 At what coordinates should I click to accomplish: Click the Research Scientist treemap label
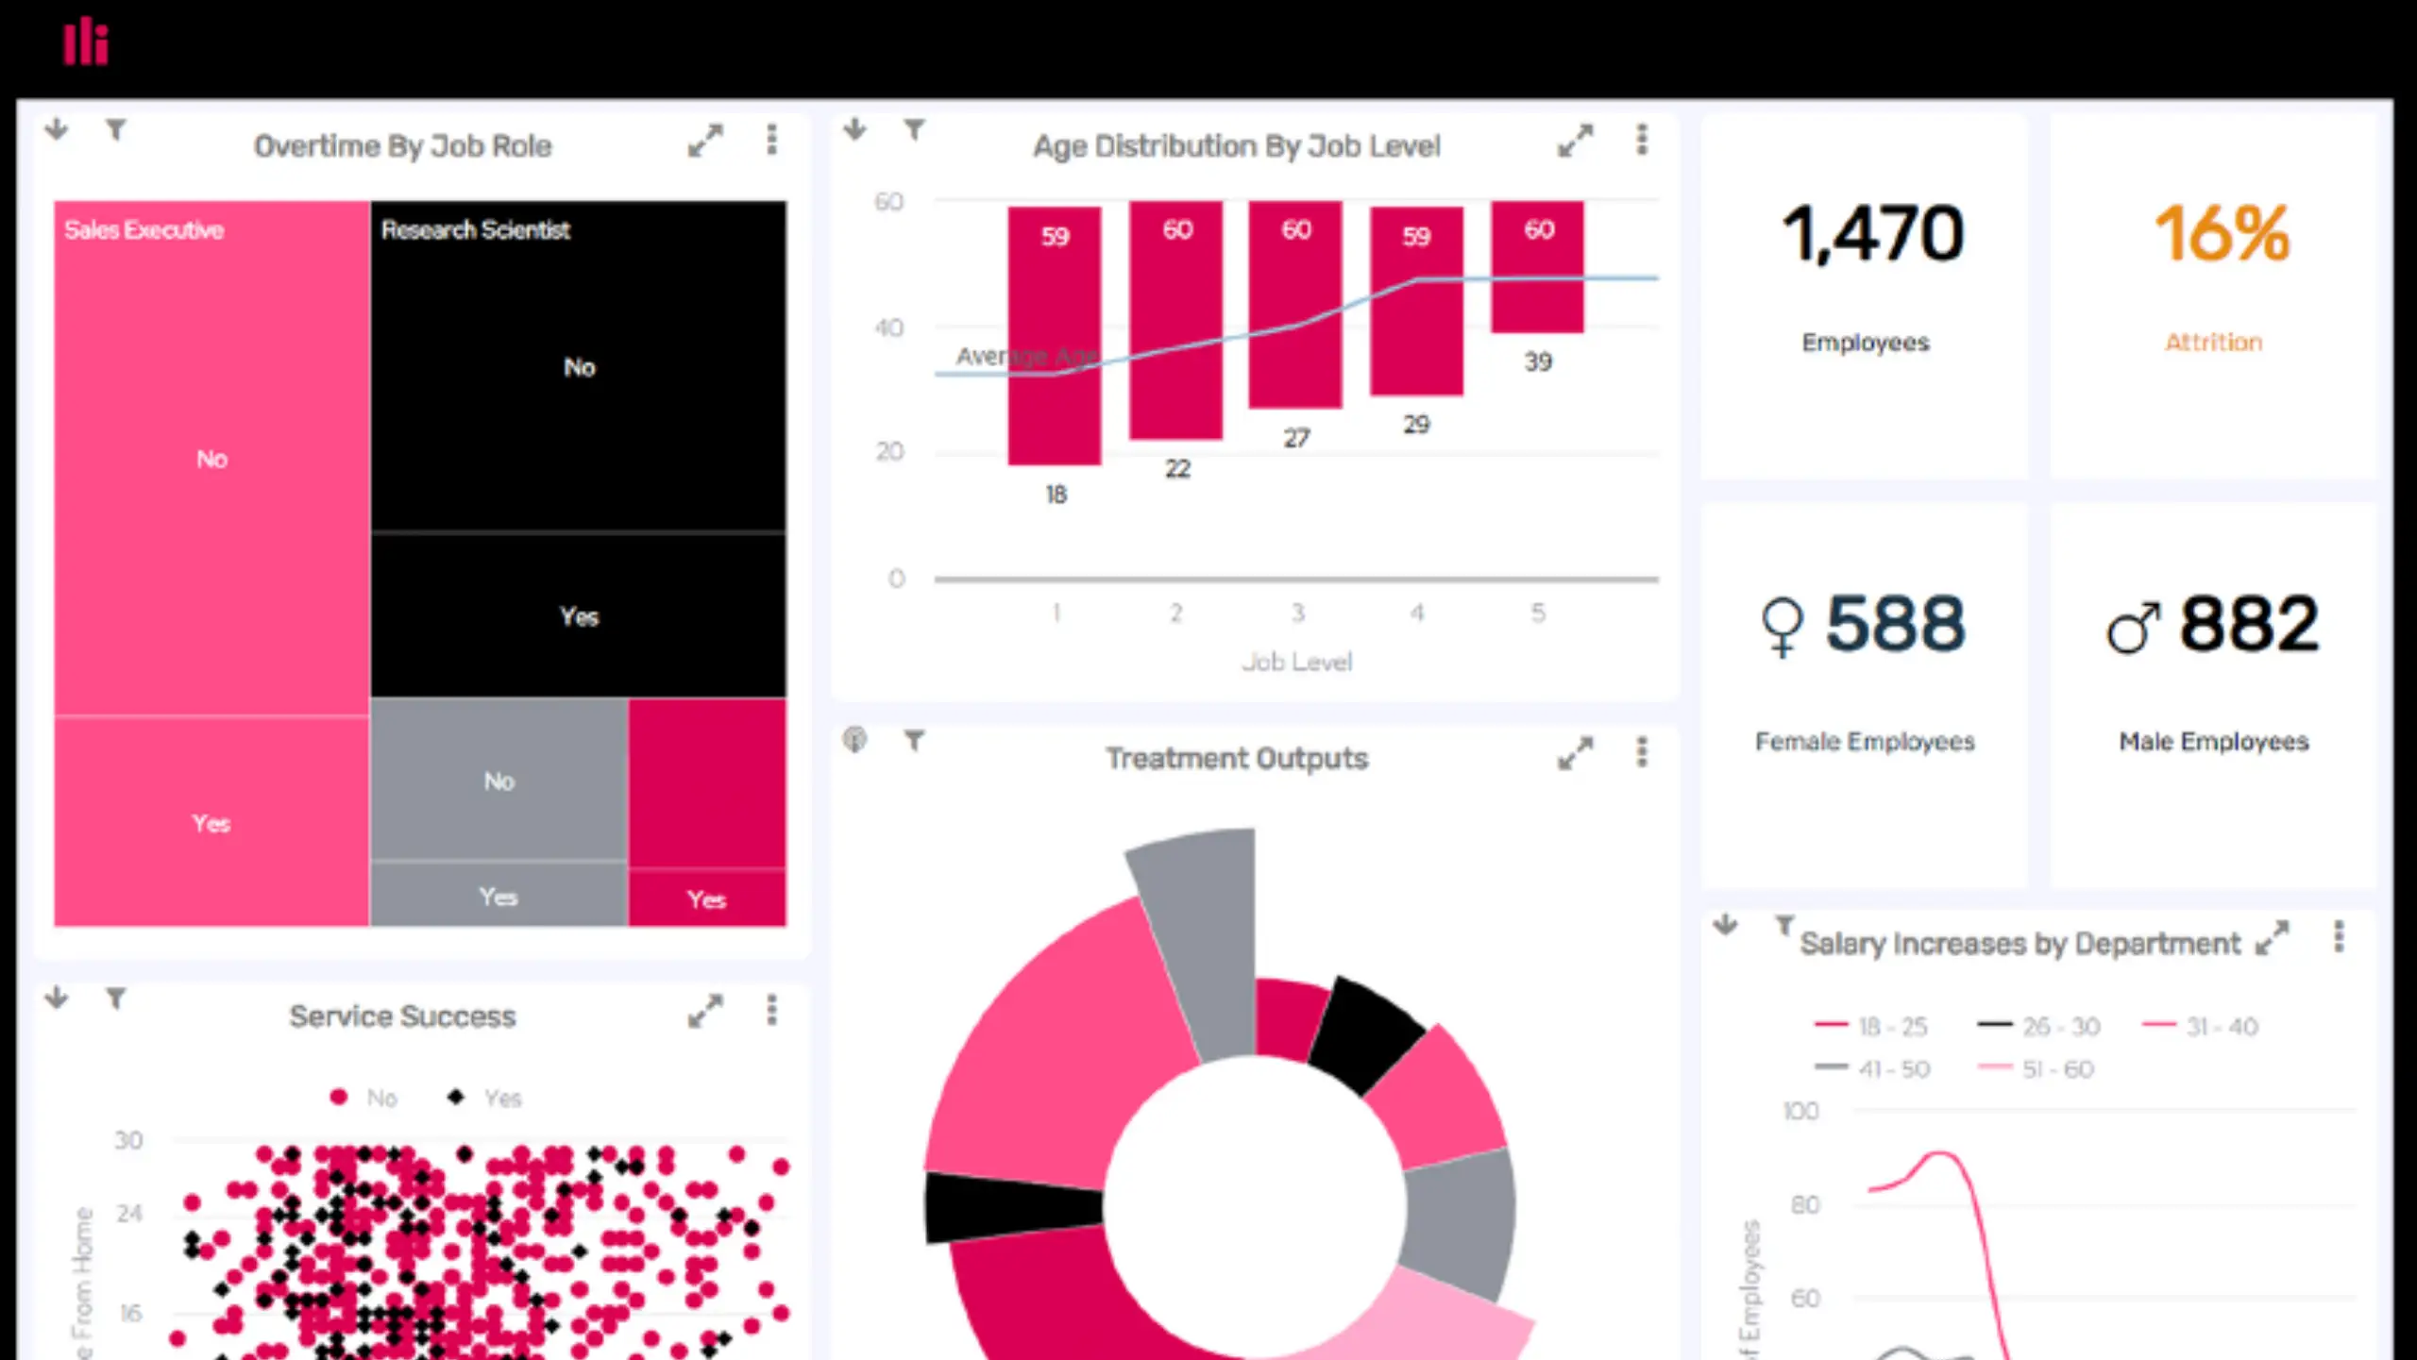pos(475,229)
